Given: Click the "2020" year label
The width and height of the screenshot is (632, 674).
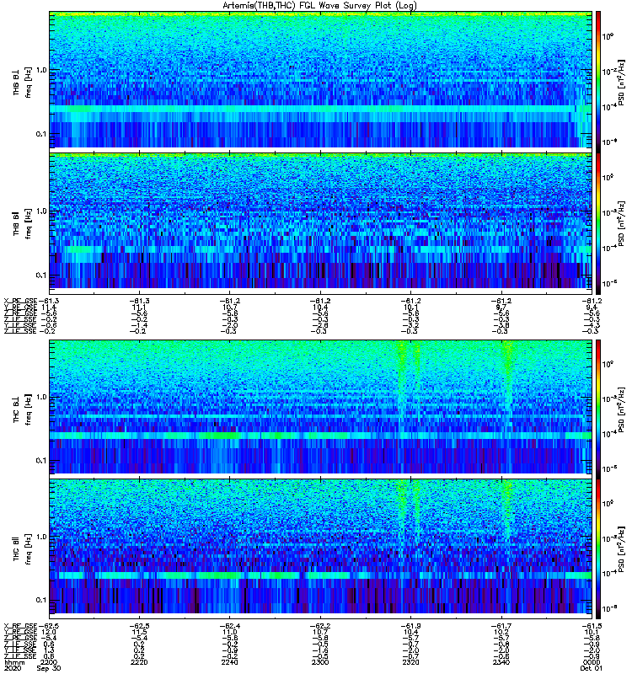Looking at the screenshot, I should pyautogui.click(x=13, y=668).
